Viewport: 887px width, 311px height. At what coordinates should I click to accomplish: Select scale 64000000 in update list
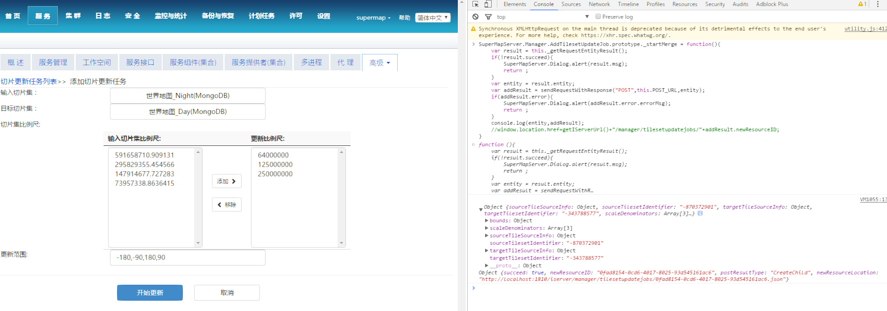273,155
